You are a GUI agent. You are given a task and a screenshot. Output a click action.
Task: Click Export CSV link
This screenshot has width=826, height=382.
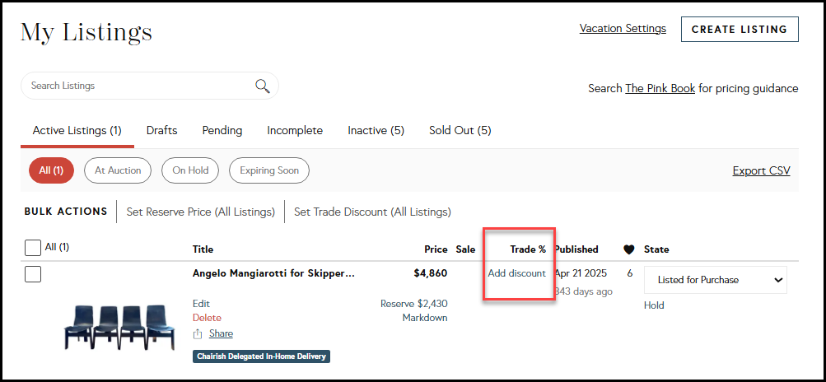tap(761, 170)
